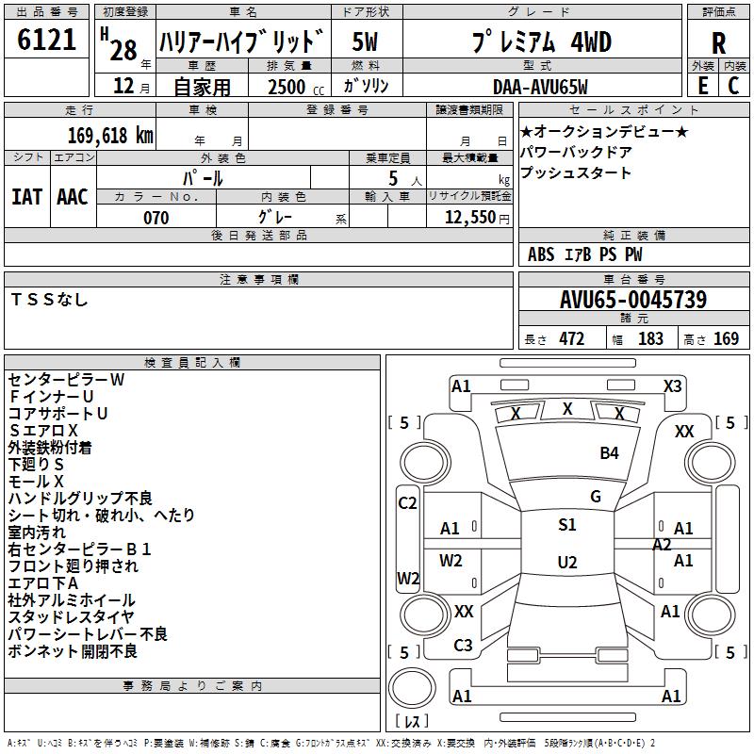754x754 pixels.
Task: Select the model code DAA-AVU65W
Action: [x=540, y=87]
